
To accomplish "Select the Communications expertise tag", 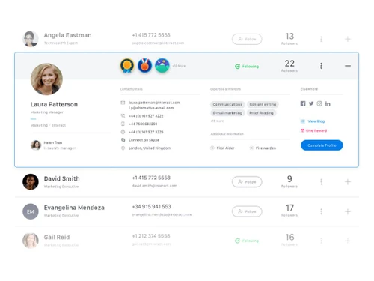I will pyautogui.click(x=227, y=104).
